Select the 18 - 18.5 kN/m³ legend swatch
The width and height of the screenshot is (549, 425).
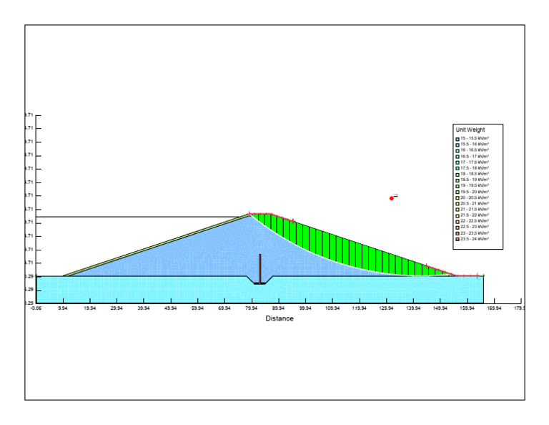[x=457, y=175]
